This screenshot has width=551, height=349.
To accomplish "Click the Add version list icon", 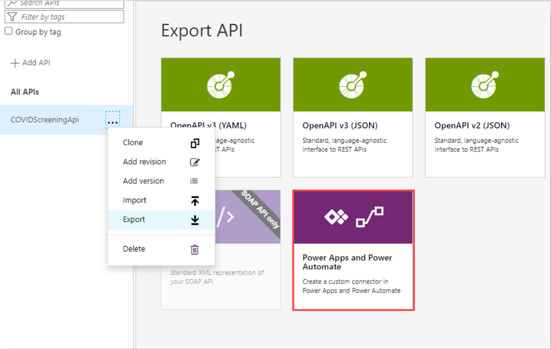I will click(x=194, y=181).
